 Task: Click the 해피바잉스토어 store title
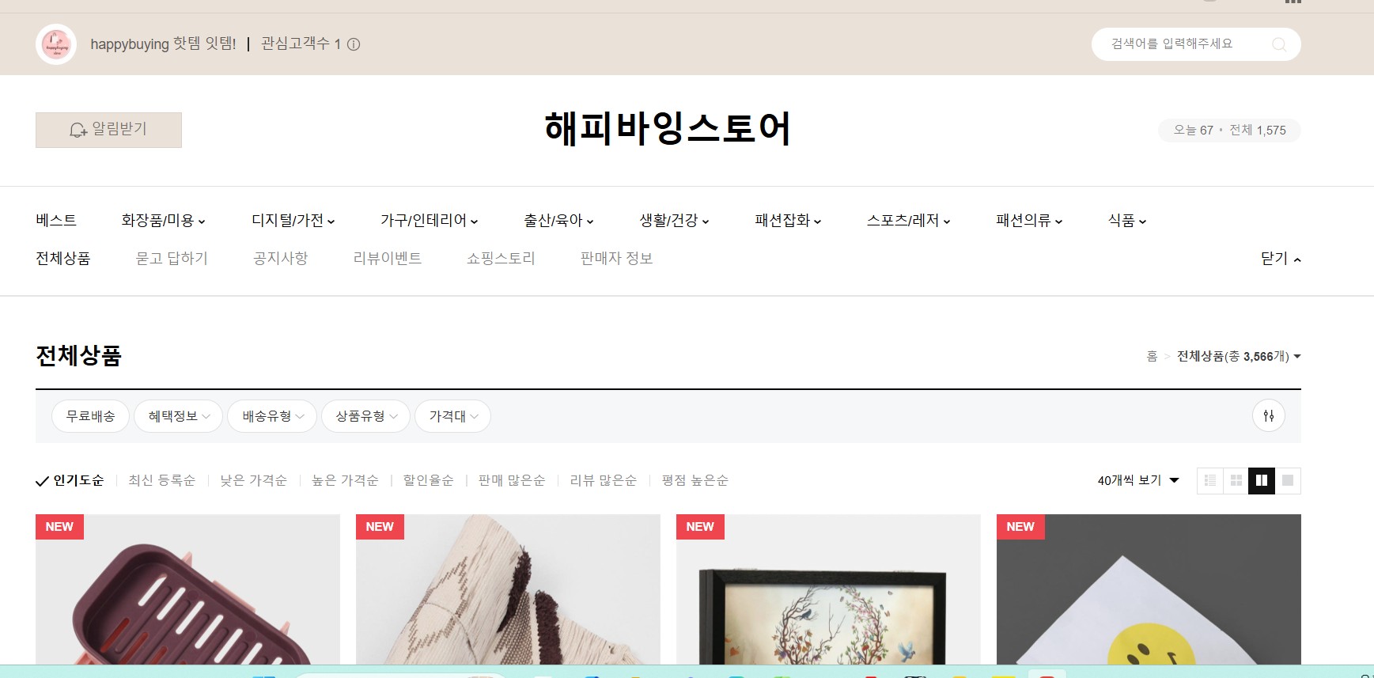(x=668, y=128)
